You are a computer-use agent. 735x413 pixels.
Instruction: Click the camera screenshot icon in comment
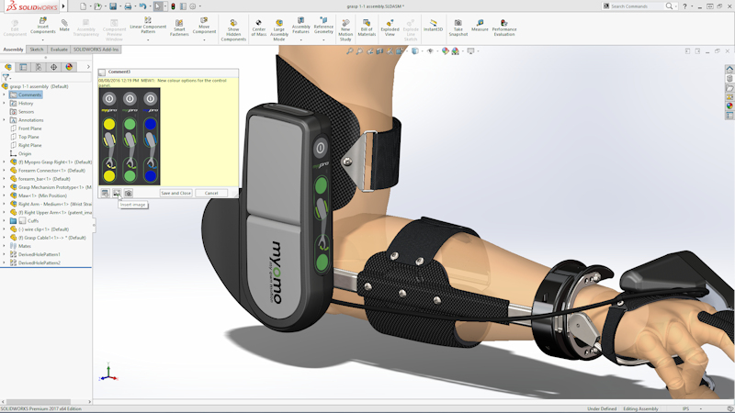click(x=128, y=193)
